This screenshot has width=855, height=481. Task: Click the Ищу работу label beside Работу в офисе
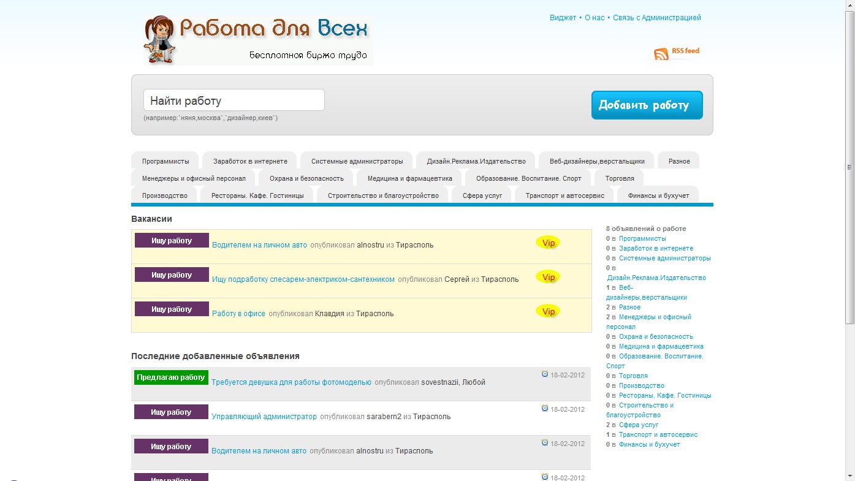coord(172,309)
